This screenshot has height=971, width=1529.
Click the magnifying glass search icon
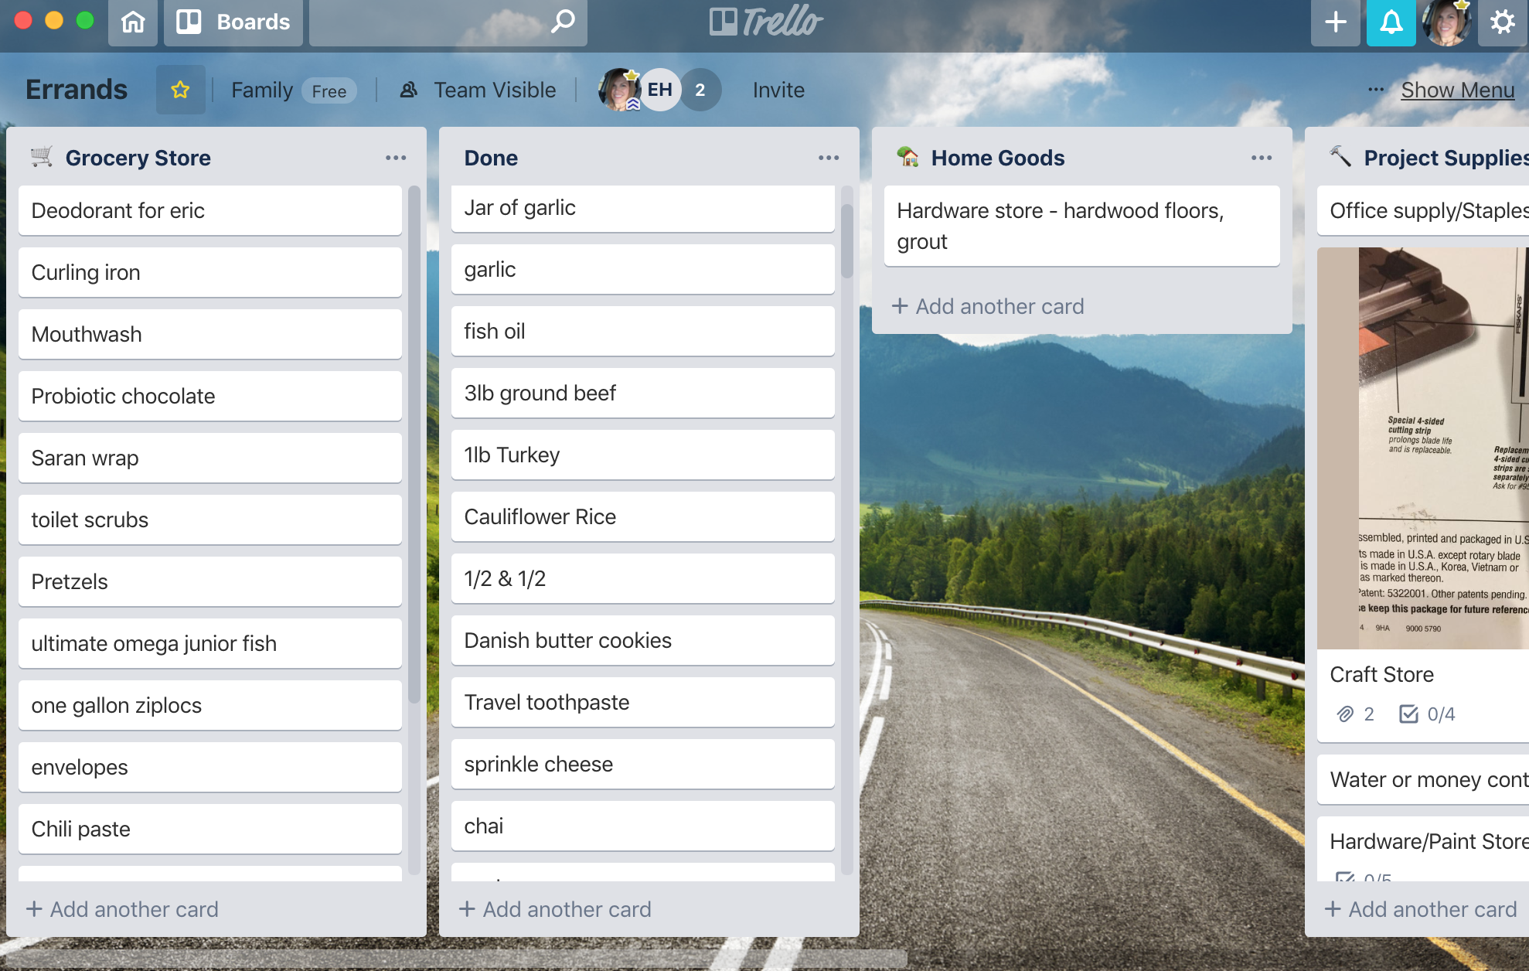coord(563,21)
